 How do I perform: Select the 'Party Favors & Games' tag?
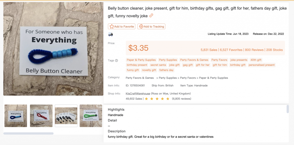tap(194, 60)
